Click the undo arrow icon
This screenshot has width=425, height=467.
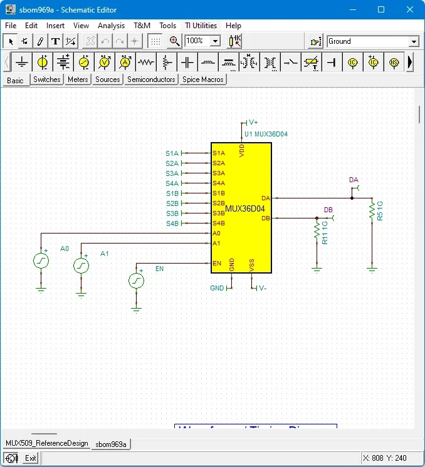click(105, 41)
